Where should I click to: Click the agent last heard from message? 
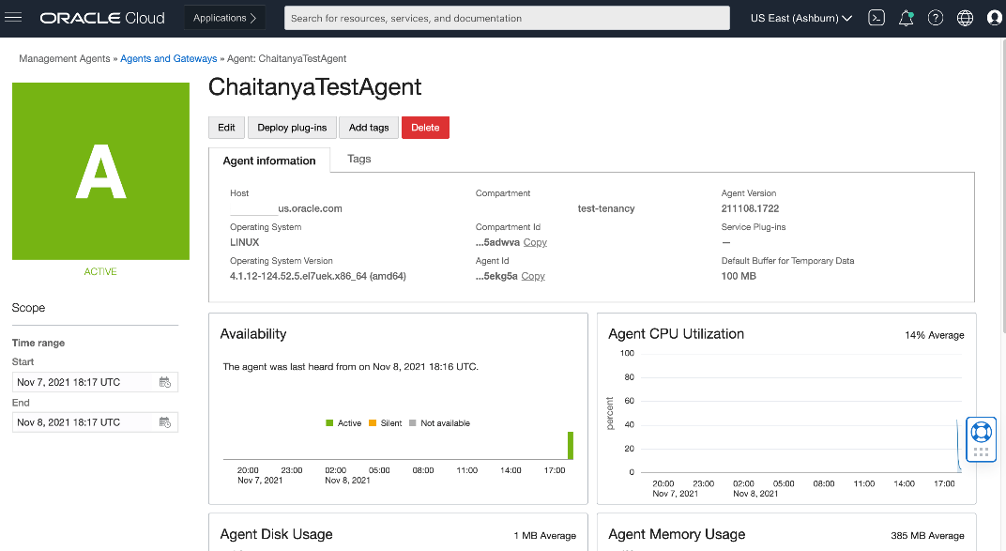[x=350, y=367]
